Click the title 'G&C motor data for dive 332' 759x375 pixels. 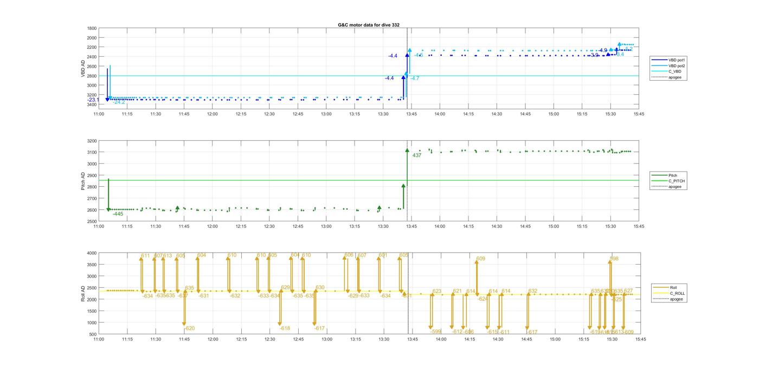tap(369, 25)
